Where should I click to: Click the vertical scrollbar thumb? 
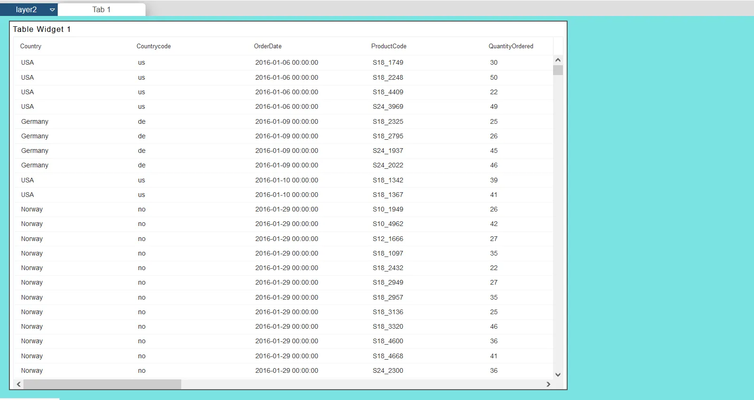click(x=558, y=70)
